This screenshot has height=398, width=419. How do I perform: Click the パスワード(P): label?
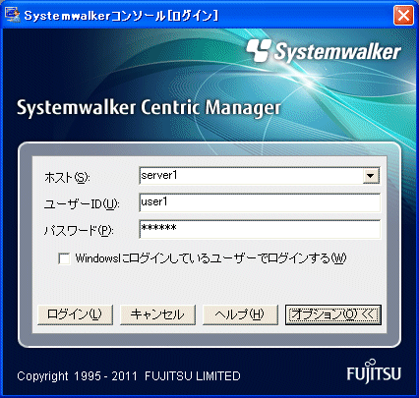(79, 231)
